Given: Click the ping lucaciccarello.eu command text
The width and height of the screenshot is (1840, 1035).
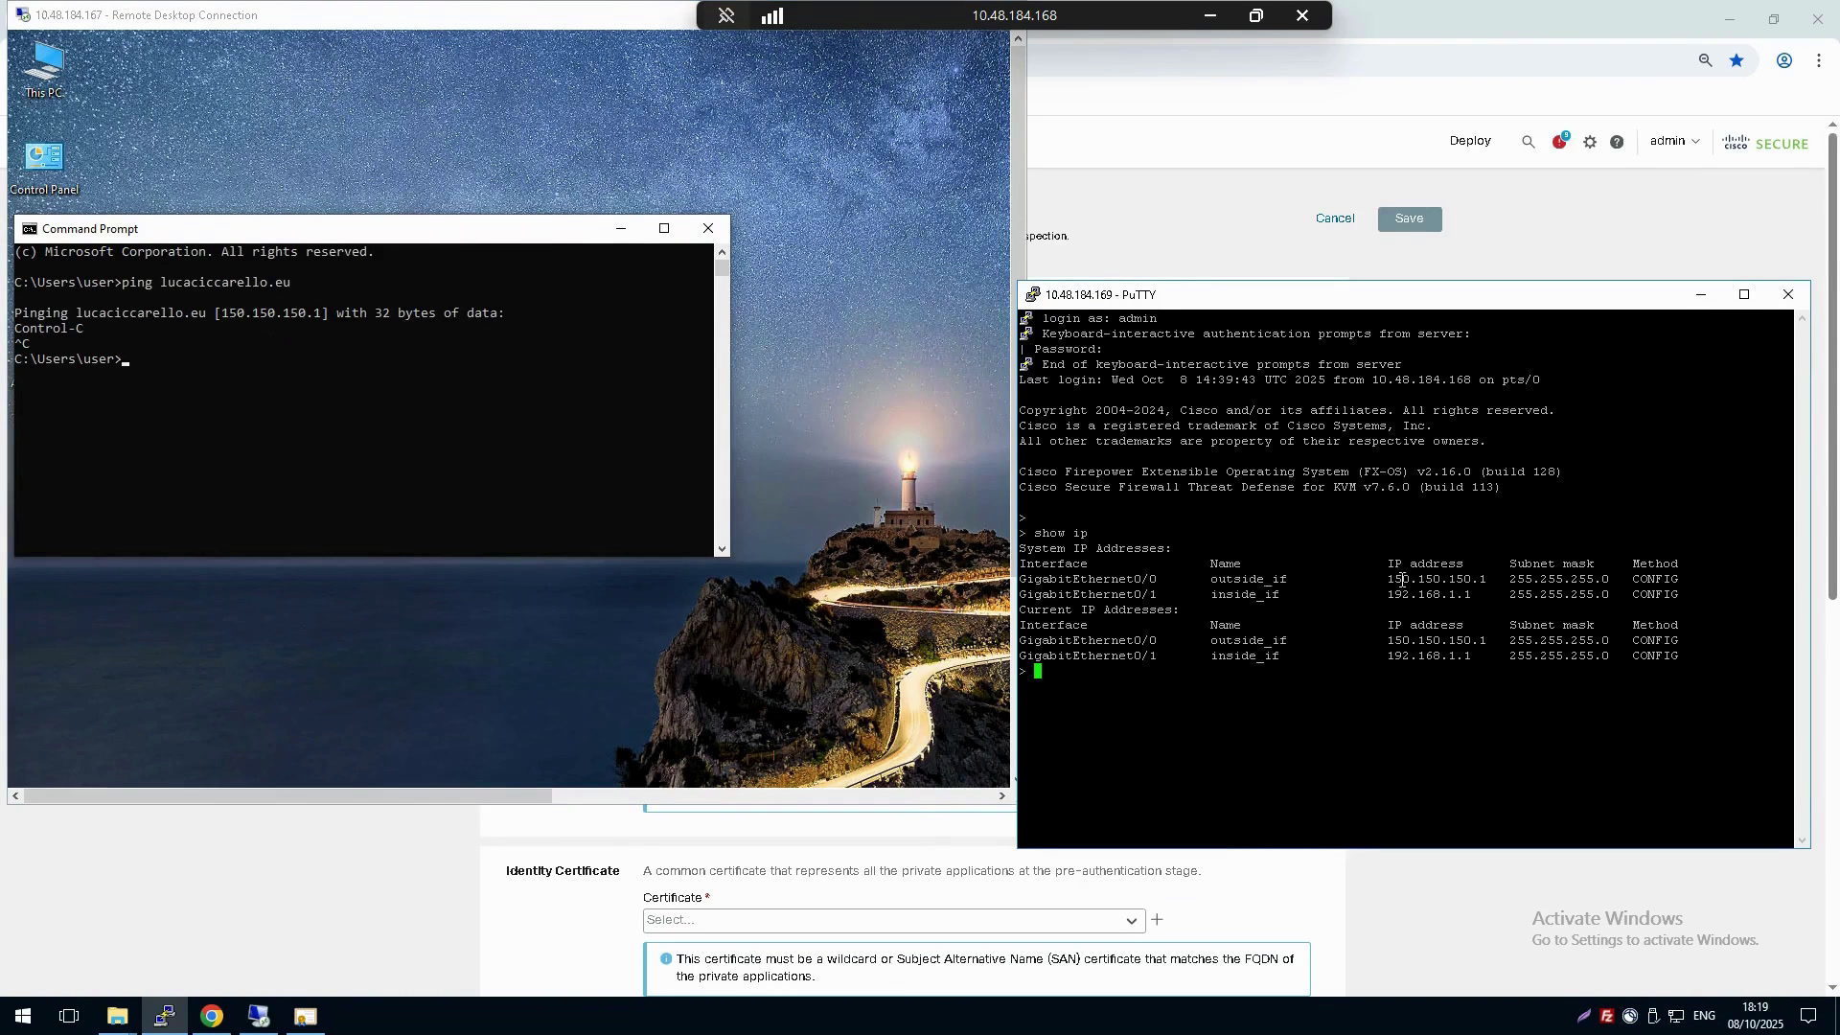Looking at the screenshot, I should (206, 283).
